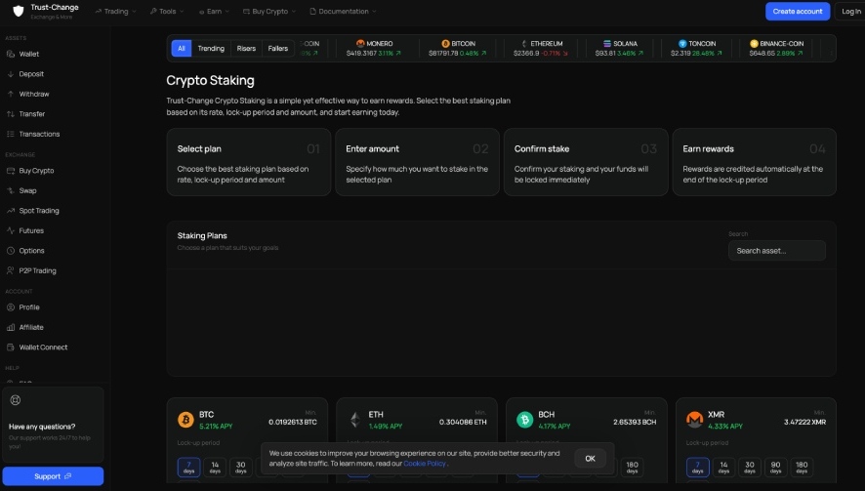The height and width of the screenshot is (491, 865).
Task: Click the Select plan step card
Action: [249, 162]
